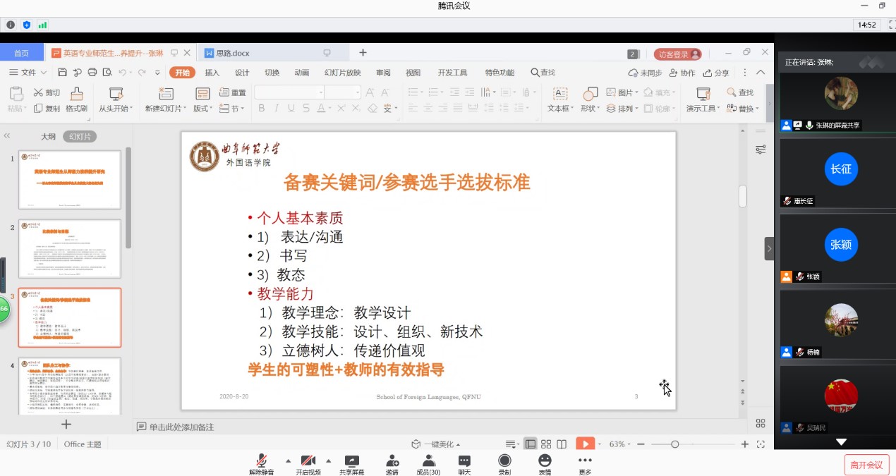Start slideshow with orange play button
This screenshot has height=476, width=896.
[x=584, y=444]
